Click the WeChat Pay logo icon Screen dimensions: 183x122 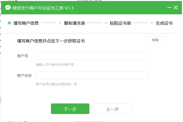pos(8,8)
